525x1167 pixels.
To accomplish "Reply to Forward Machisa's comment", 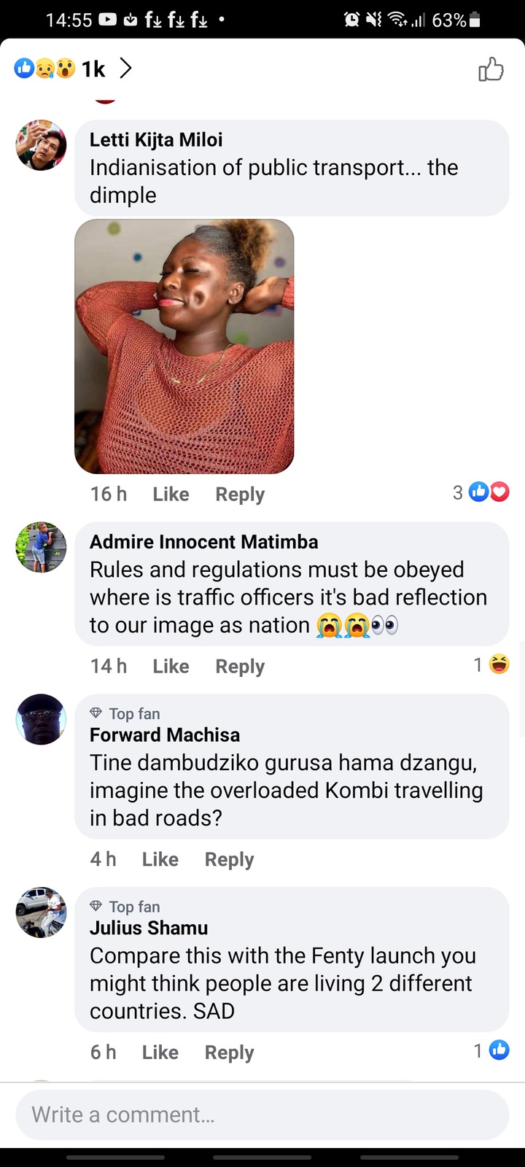I will coord(229,860).
